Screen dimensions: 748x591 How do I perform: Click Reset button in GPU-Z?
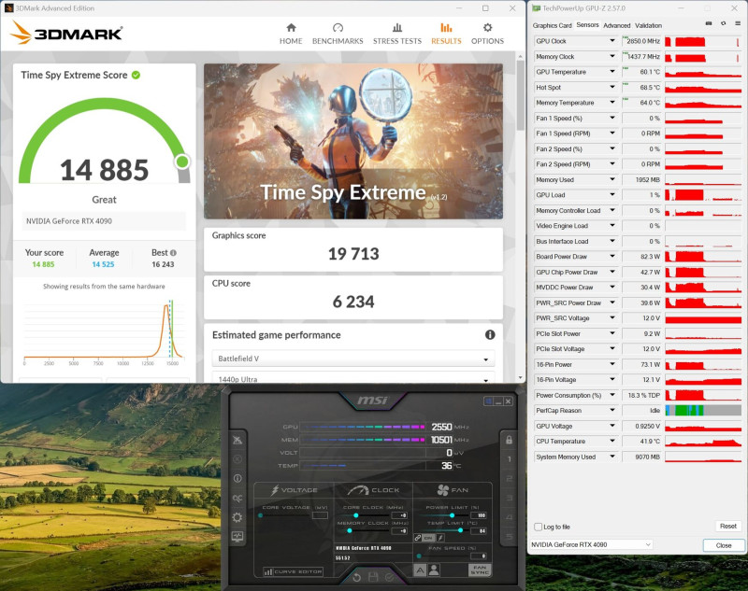728,526
